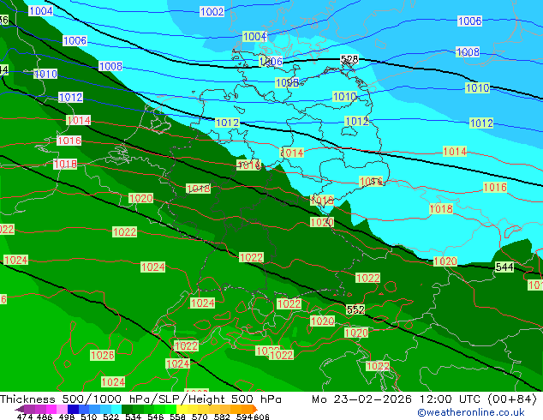Click the legend value 606

[x=261, y=417]
